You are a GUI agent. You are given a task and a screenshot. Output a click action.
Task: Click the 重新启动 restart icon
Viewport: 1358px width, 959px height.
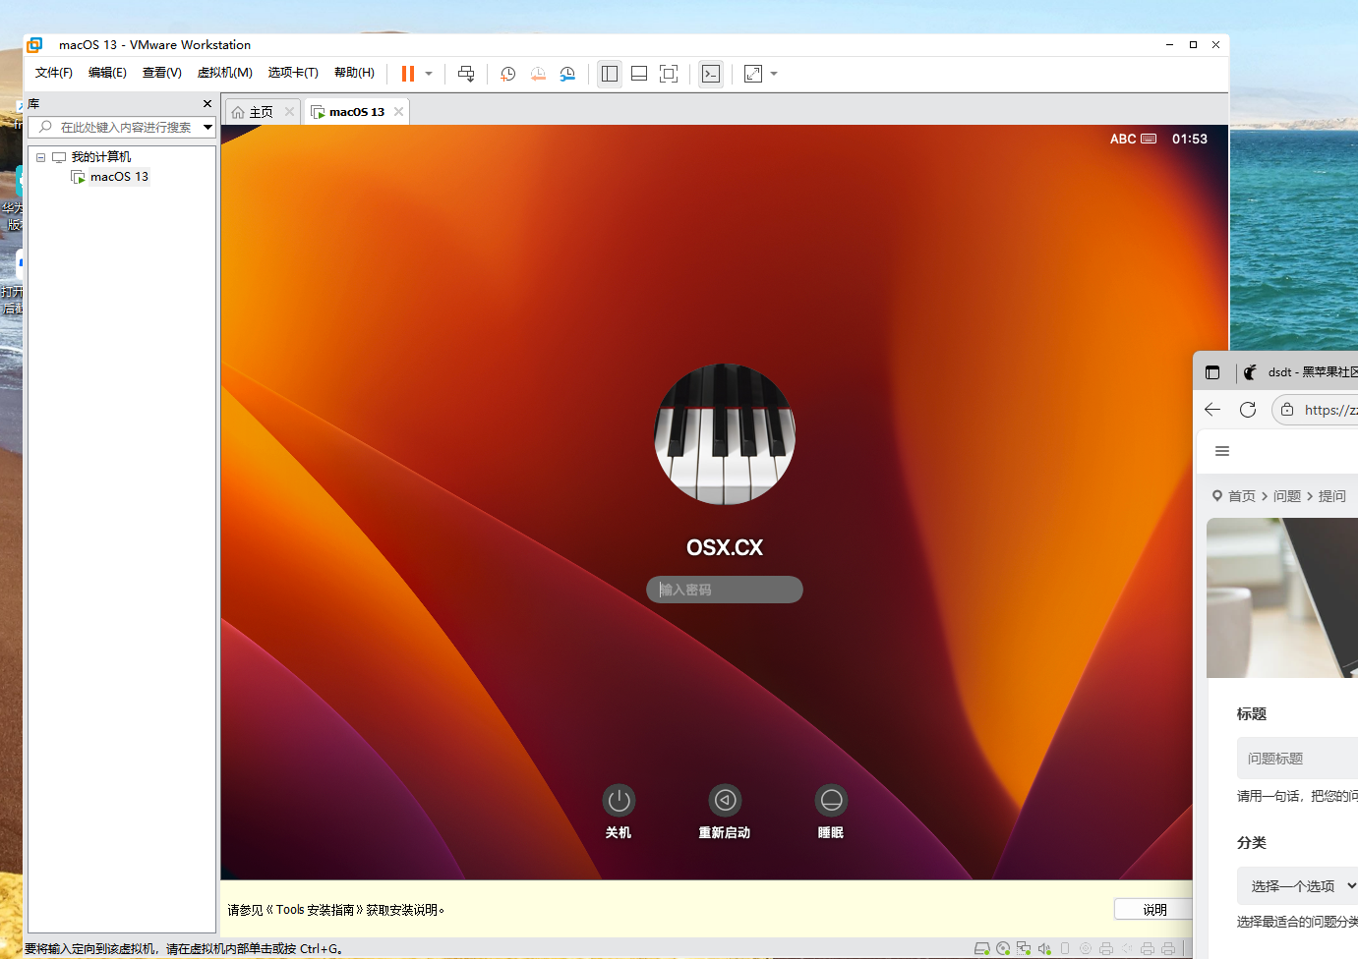(725, 801)
